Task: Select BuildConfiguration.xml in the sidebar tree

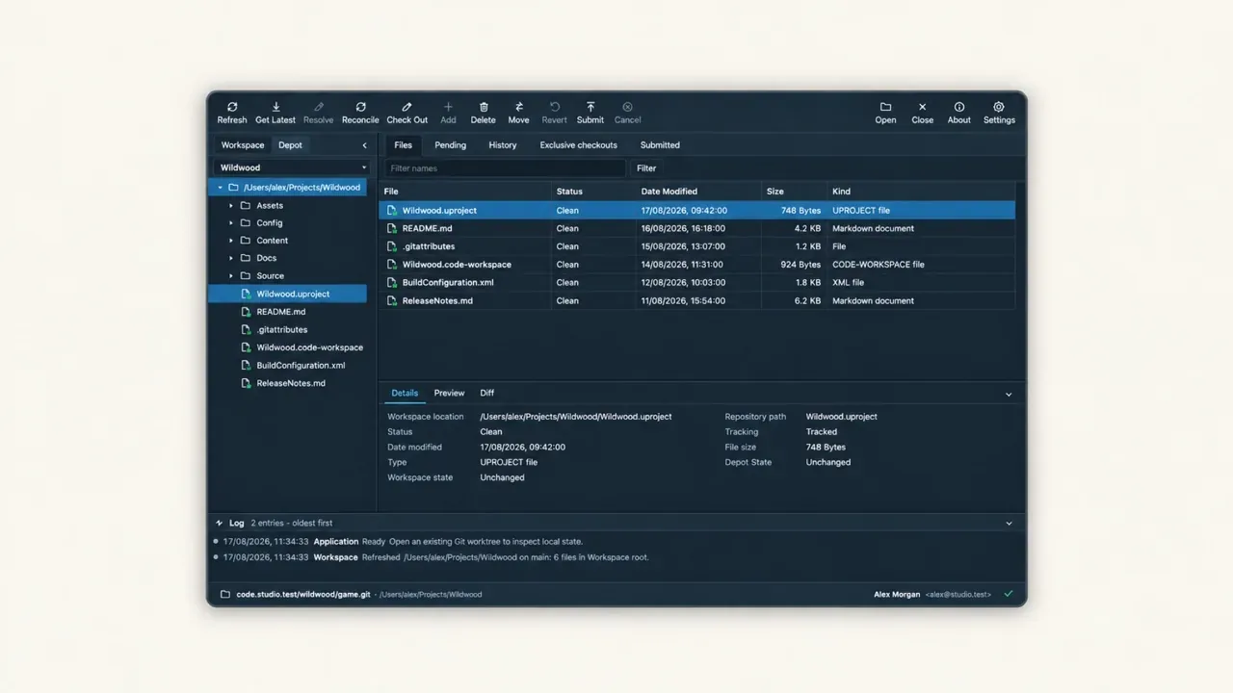Action: click(x=287, y=365)
